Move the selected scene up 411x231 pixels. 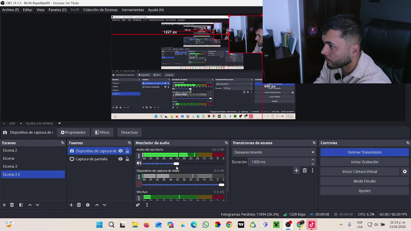(30, 205)
